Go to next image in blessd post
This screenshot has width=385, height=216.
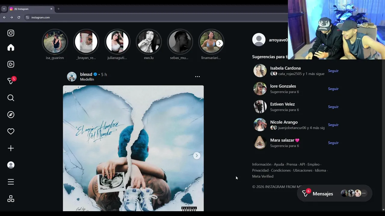coord(197,156)
